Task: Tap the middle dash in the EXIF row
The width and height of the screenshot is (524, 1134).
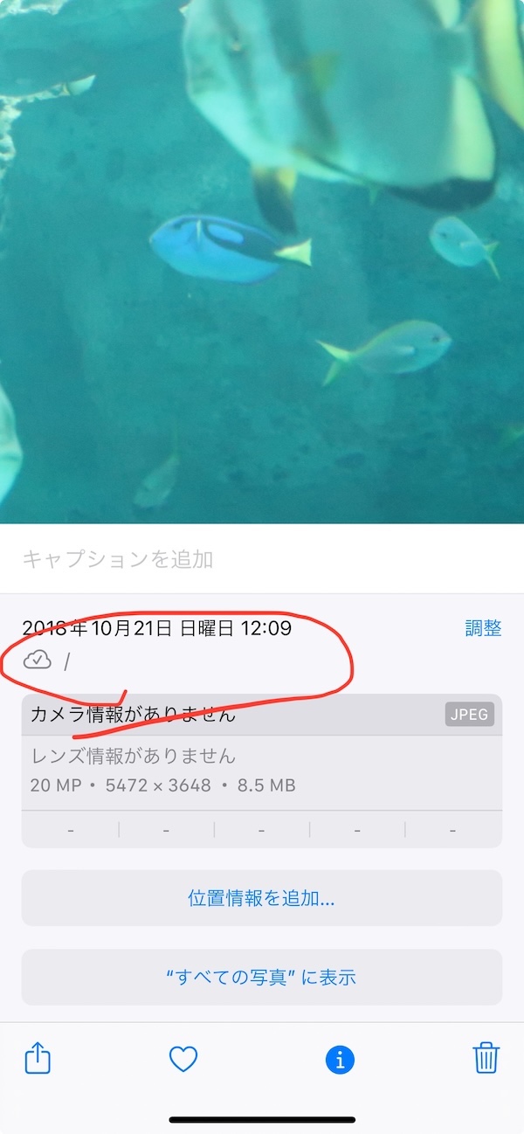Action: 262,829
